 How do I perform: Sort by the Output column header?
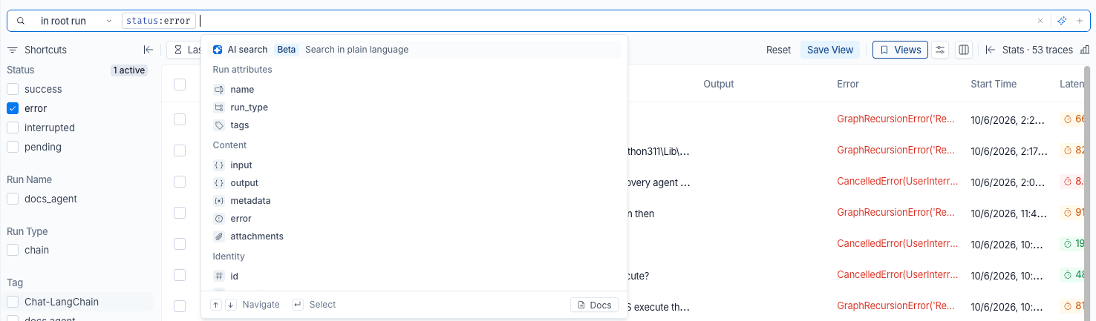(718, 84)
